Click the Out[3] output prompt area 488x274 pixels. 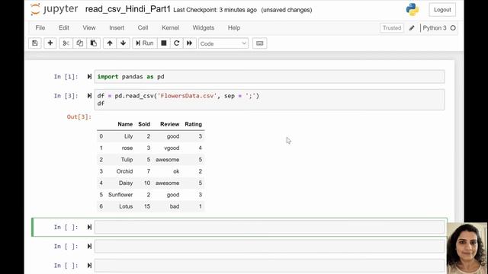pyautogui.click(x=79, y=116)
